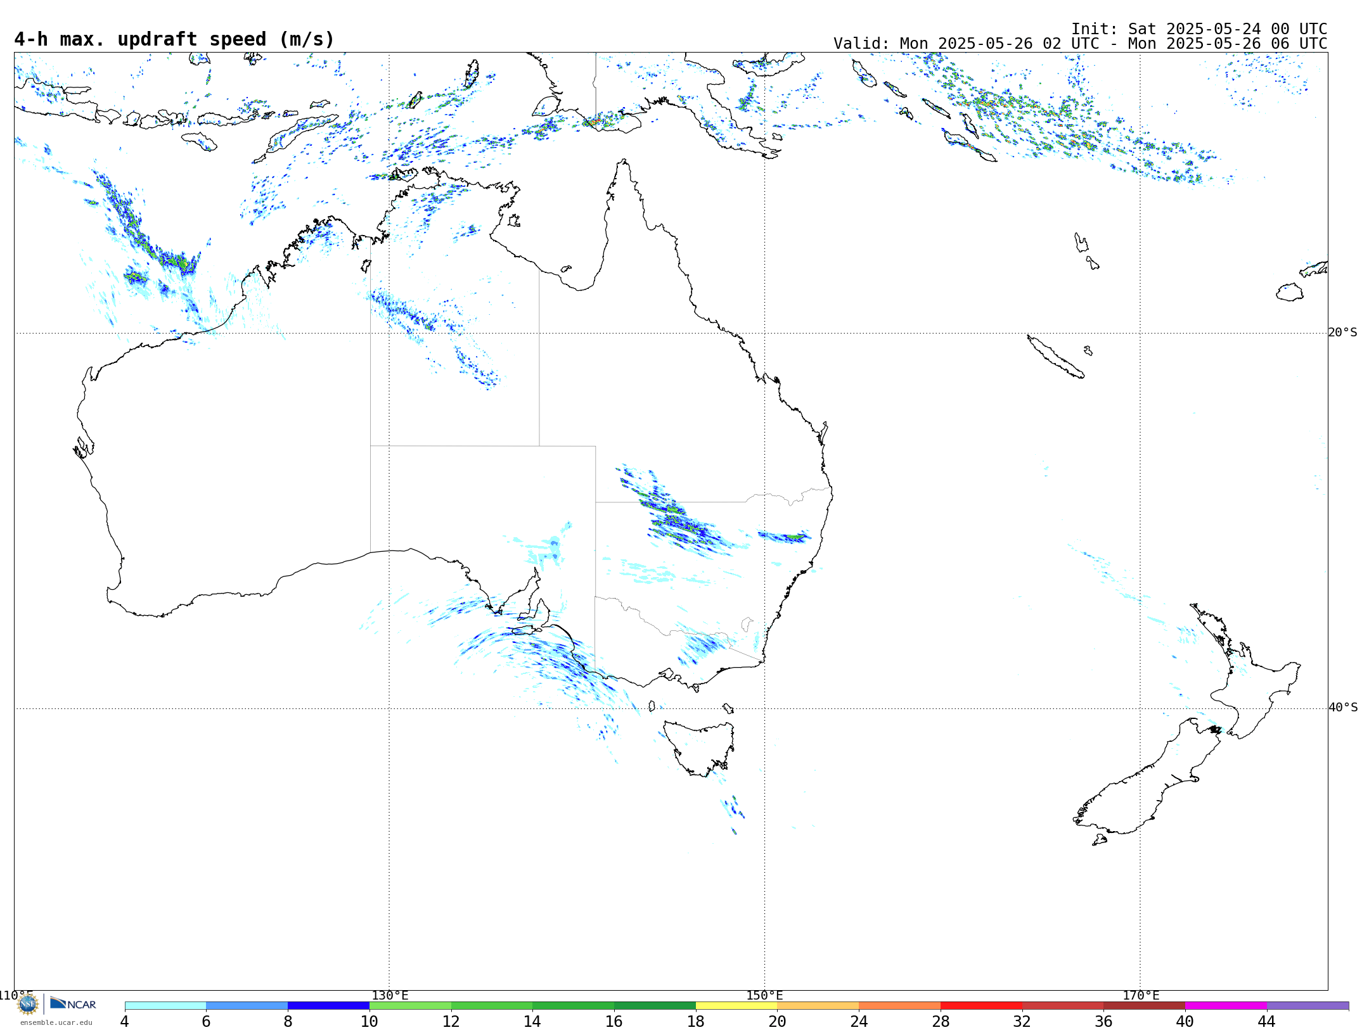Pick the darkest green 16–18 colorbar segment
Viewport: 1369px width, 1030px height.
point(655,1006)
